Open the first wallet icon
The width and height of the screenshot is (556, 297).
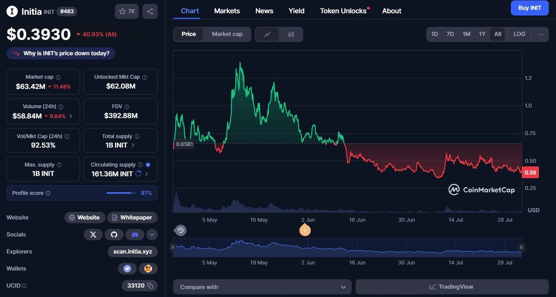pos(127,269)
